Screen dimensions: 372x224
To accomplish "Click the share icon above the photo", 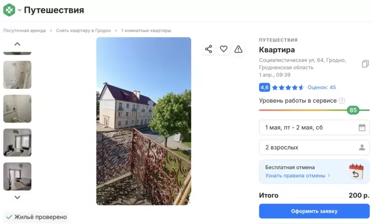I will point(208,49).
